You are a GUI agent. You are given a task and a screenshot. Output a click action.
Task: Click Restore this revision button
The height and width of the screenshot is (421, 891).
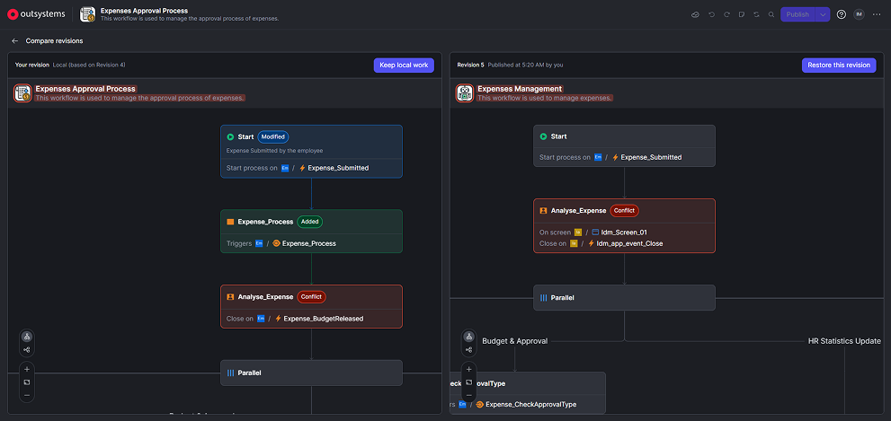pyautogui.click(x=839, y=66)
